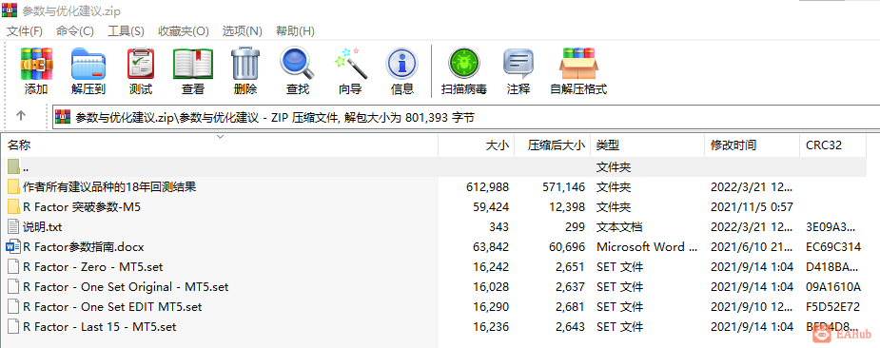Click CRC32 value F5D52E72

pos(833,306)
